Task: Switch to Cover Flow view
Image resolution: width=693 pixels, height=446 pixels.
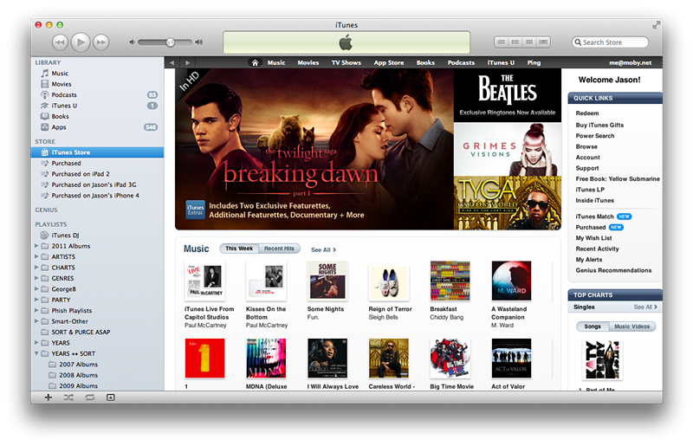Action: [541, 42]
